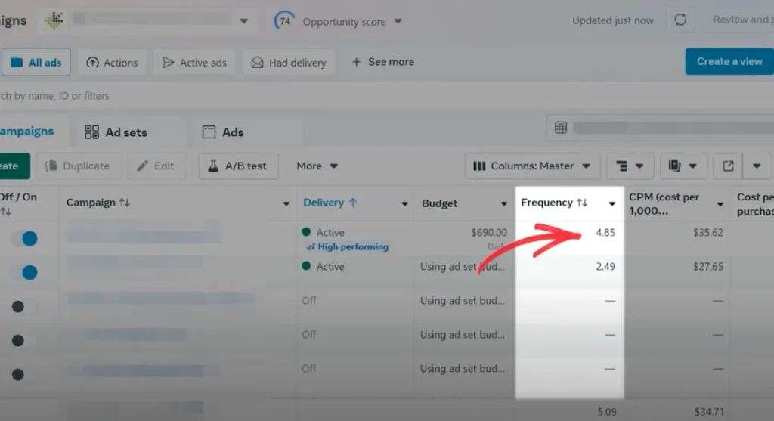Click the refresh data icon

(680, 20)
